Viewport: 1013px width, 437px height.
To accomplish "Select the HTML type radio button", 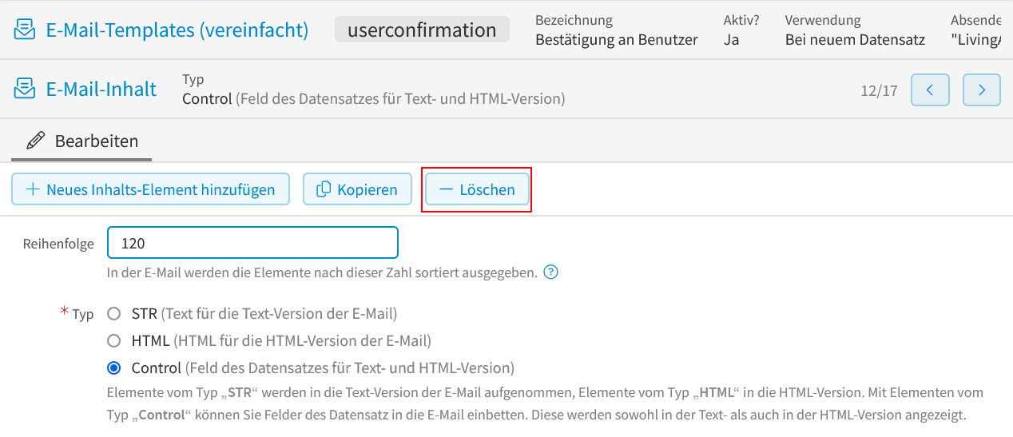I will click(114, 340).
